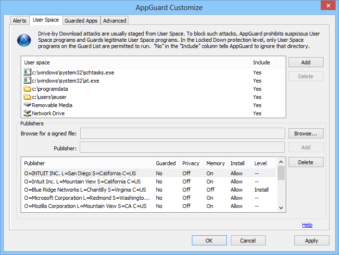Click the Browse for a signed file field
Screen dimensions: 339x255
(182, 134)
